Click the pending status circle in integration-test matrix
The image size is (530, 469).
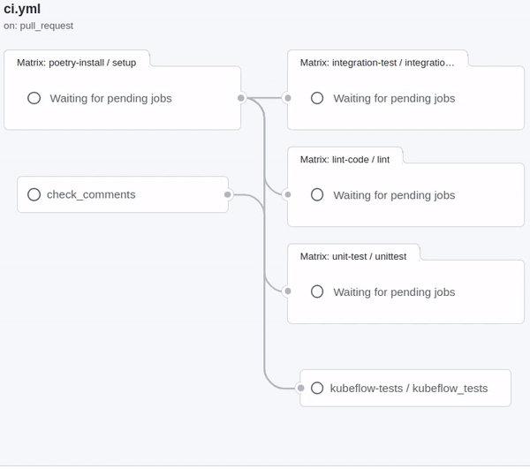317,98
